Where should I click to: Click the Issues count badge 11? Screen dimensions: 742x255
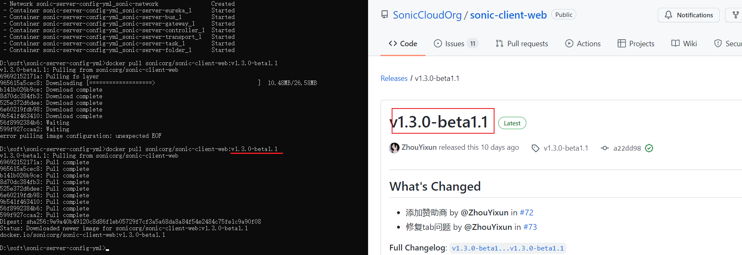(473, 43)
